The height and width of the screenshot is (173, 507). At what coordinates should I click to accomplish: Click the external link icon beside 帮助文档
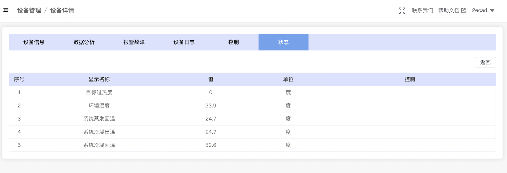click(463, 10)
